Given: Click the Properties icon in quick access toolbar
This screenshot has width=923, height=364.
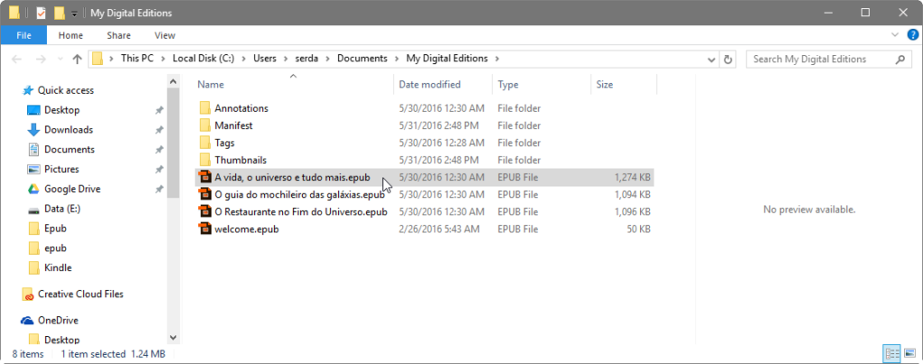Looking at the screenshot, I should point(41,13).
